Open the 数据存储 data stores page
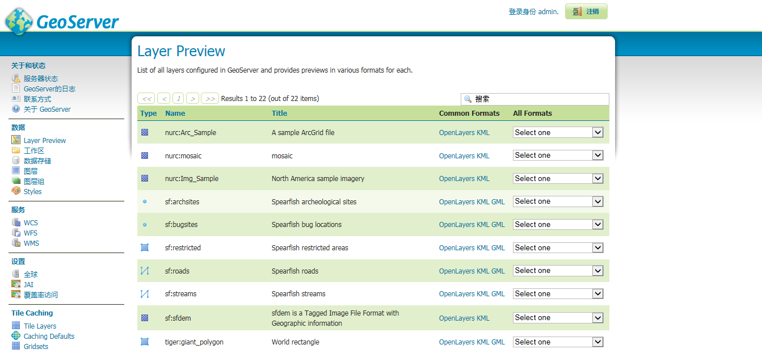762x353 pixels. tap(37, 161)
